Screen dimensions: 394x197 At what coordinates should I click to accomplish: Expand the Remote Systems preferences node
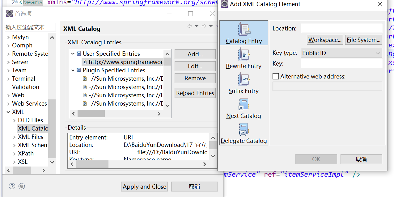coord(8,54)
